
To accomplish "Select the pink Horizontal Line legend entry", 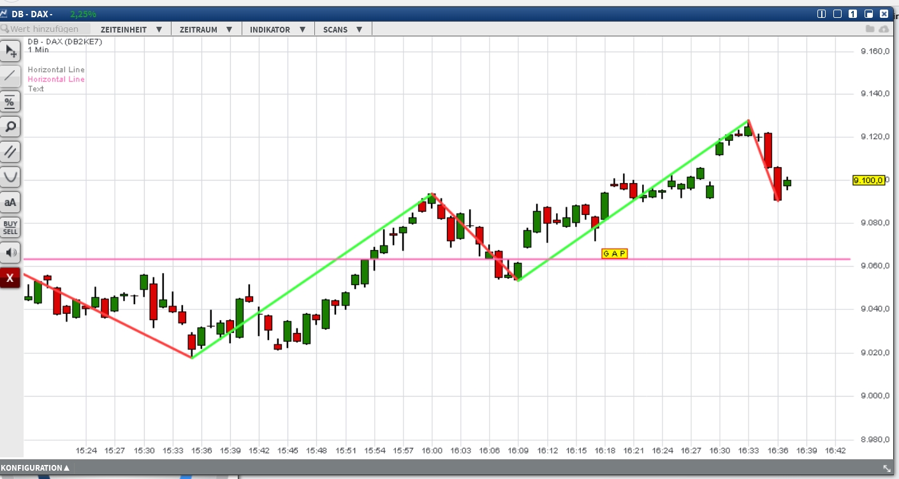I will pos(56,78).
